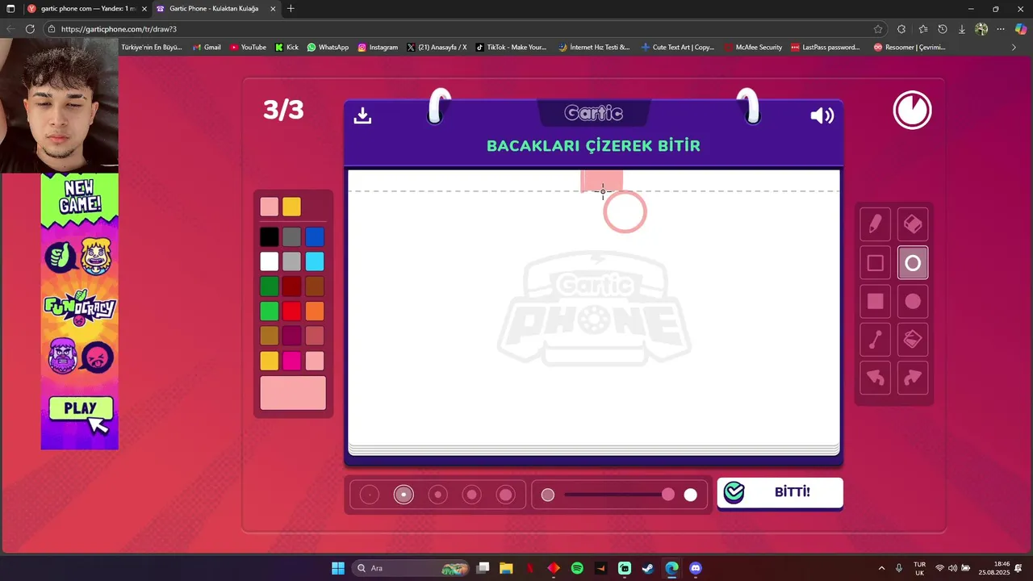The image size is (1033, 581).
Task: Open the Instagram bookmark
Action: [378, 48]
